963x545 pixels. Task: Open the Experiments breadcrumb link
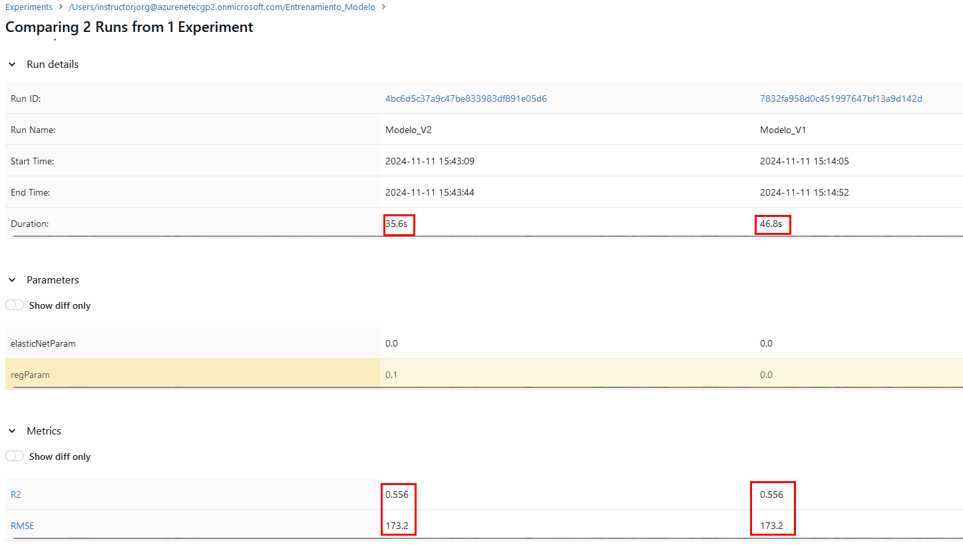point(29,7)
